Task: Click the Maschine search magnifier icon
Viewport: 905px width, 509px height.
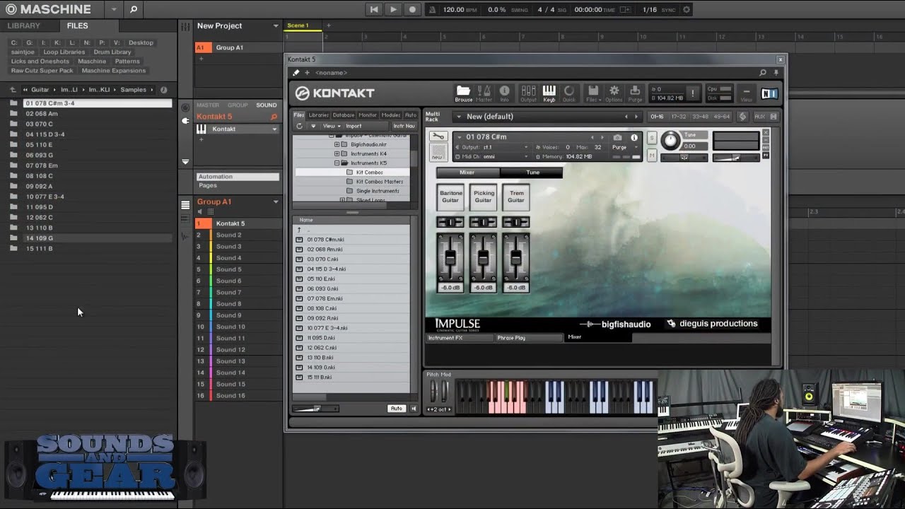Action: (x=134, y=9)
